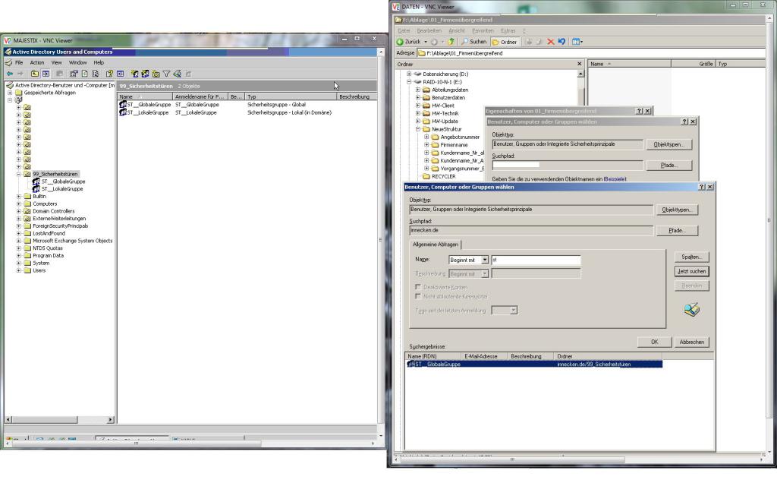Expand the Builtin tree node

19,197
